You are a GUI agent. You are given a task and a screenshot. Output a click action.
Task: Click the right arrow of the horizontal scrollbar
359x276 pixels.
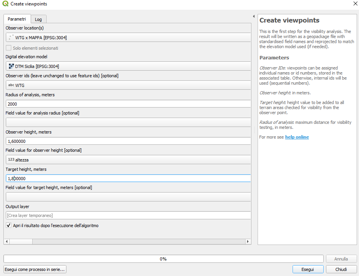point(248,241)
